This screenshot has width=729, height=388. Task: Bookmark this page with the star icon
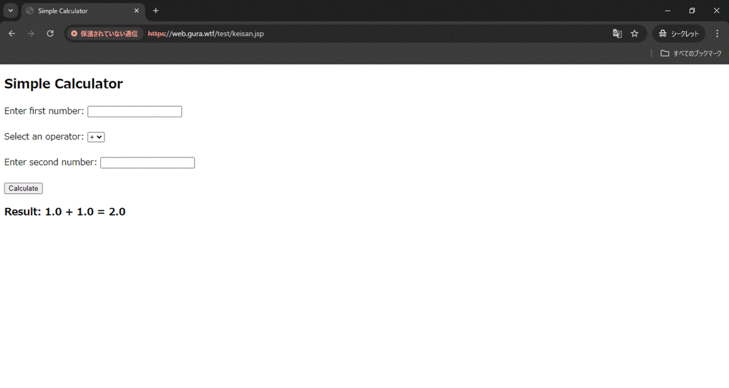pos(634,33)
